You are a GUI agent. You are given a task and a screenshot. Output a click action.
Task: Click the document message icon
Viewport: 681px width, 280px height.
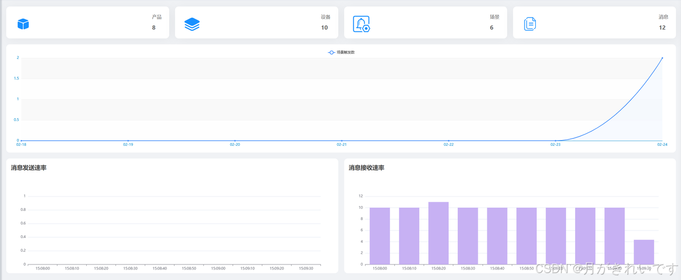click(x=530, y=24)
